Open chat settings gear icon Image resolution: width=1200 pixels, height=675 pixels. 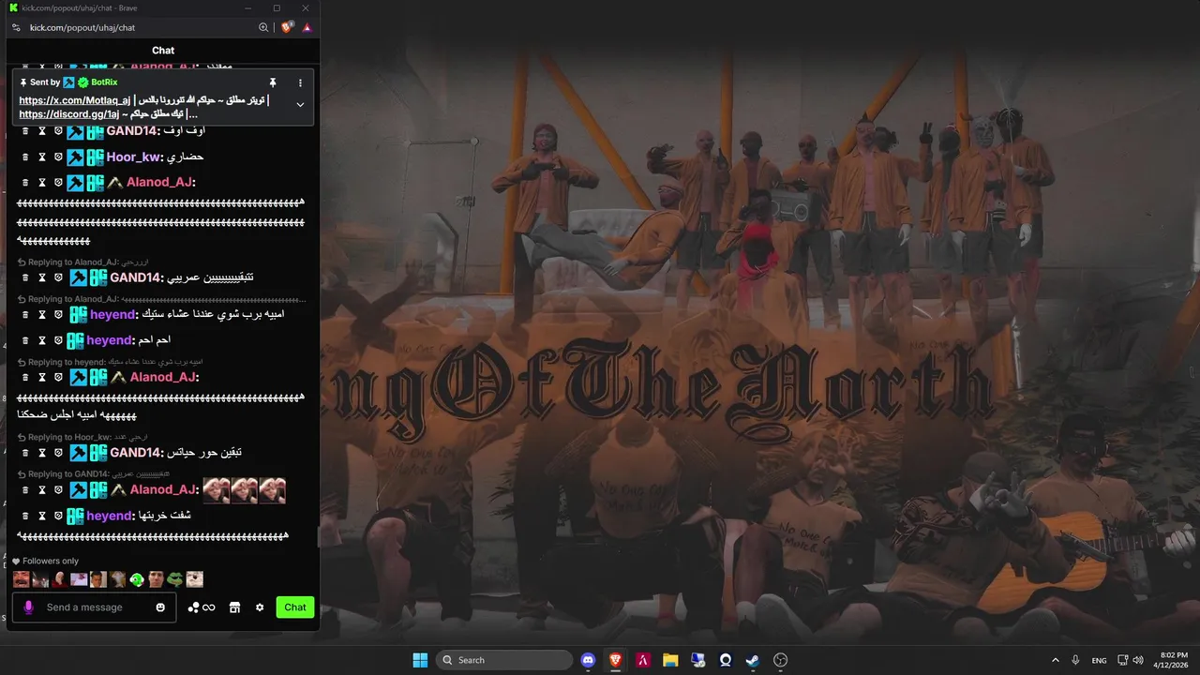click(x=260, y=607)
